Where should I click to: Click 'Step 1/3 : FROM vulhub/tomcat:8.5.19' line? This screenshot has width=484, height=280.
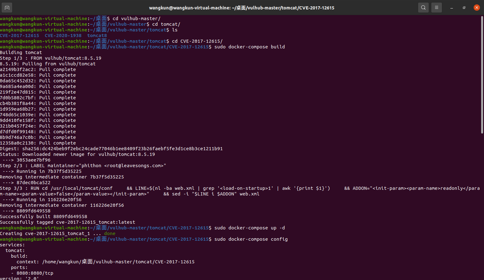(51, 58)
